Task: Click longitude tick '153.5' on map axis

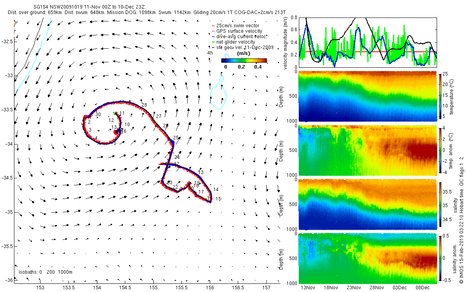Action: click(69, 287)
